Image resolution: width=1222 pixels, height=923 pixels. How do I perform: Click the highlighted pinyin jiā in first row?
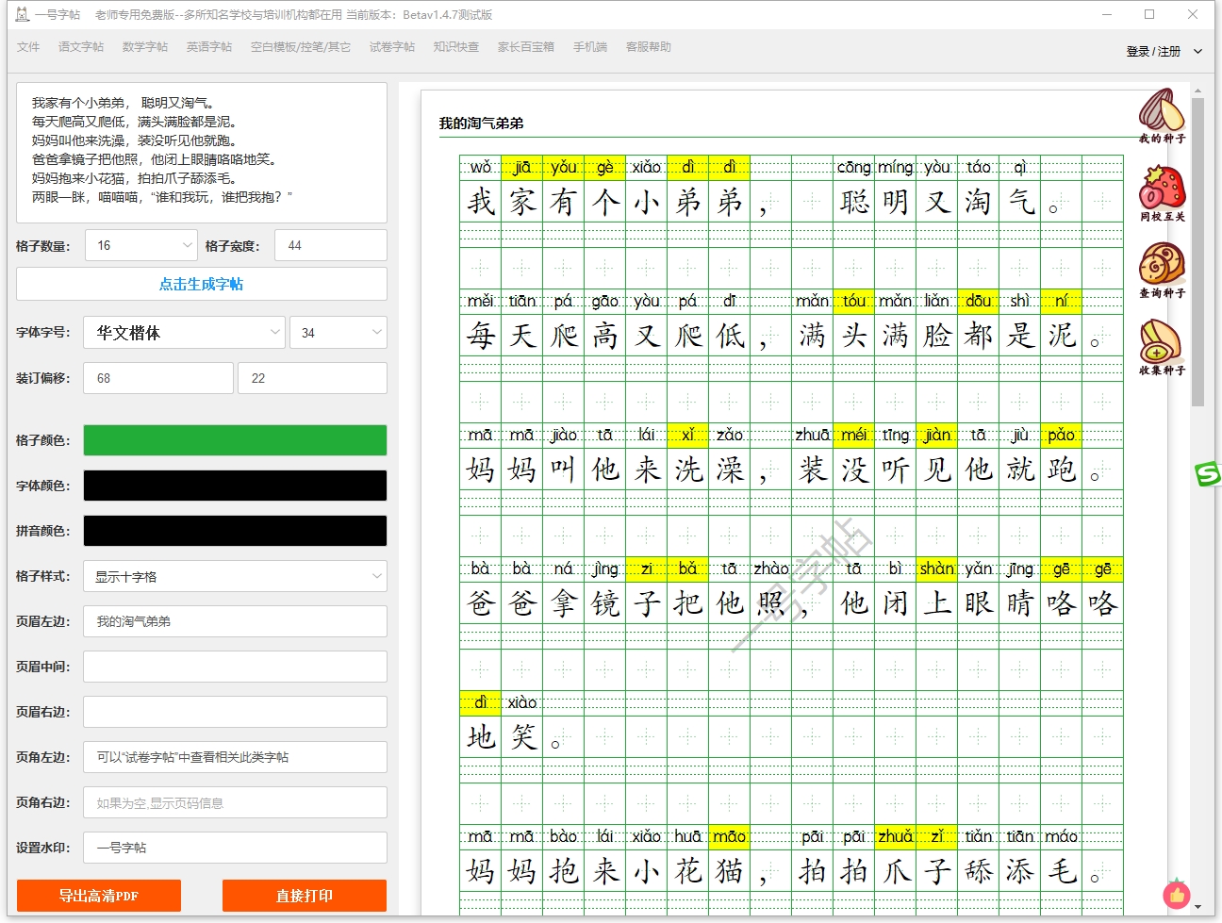click(521, 167)
